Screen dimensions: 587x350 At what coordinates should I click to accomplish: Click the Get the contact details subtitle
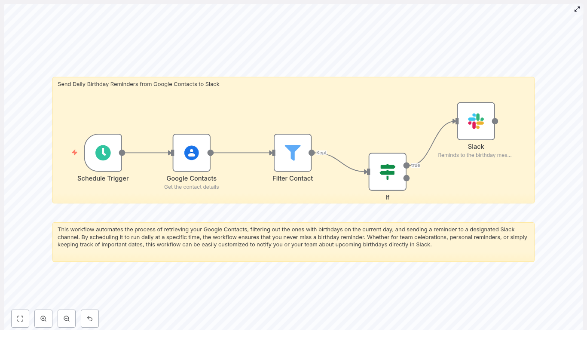191,187
